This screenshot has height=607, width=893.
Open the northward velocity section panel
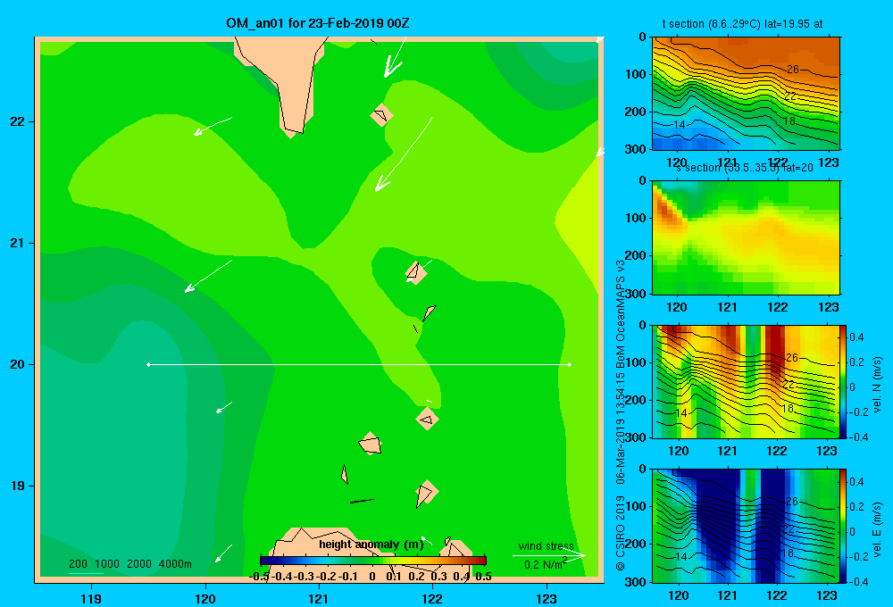point(746,381)
